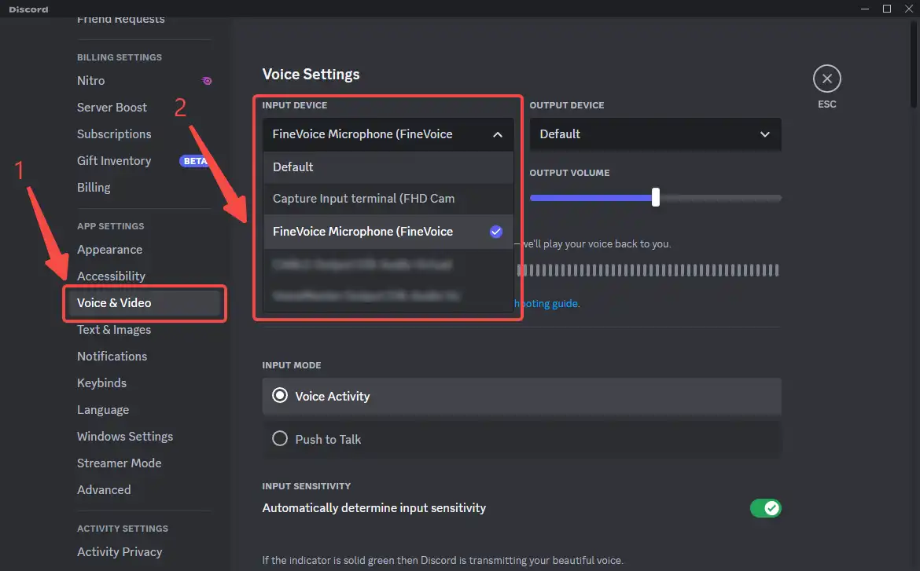Open Keybinds settings
Image resolution: width=920 pixels, height=571 pixels.
(x=101, y=382)
